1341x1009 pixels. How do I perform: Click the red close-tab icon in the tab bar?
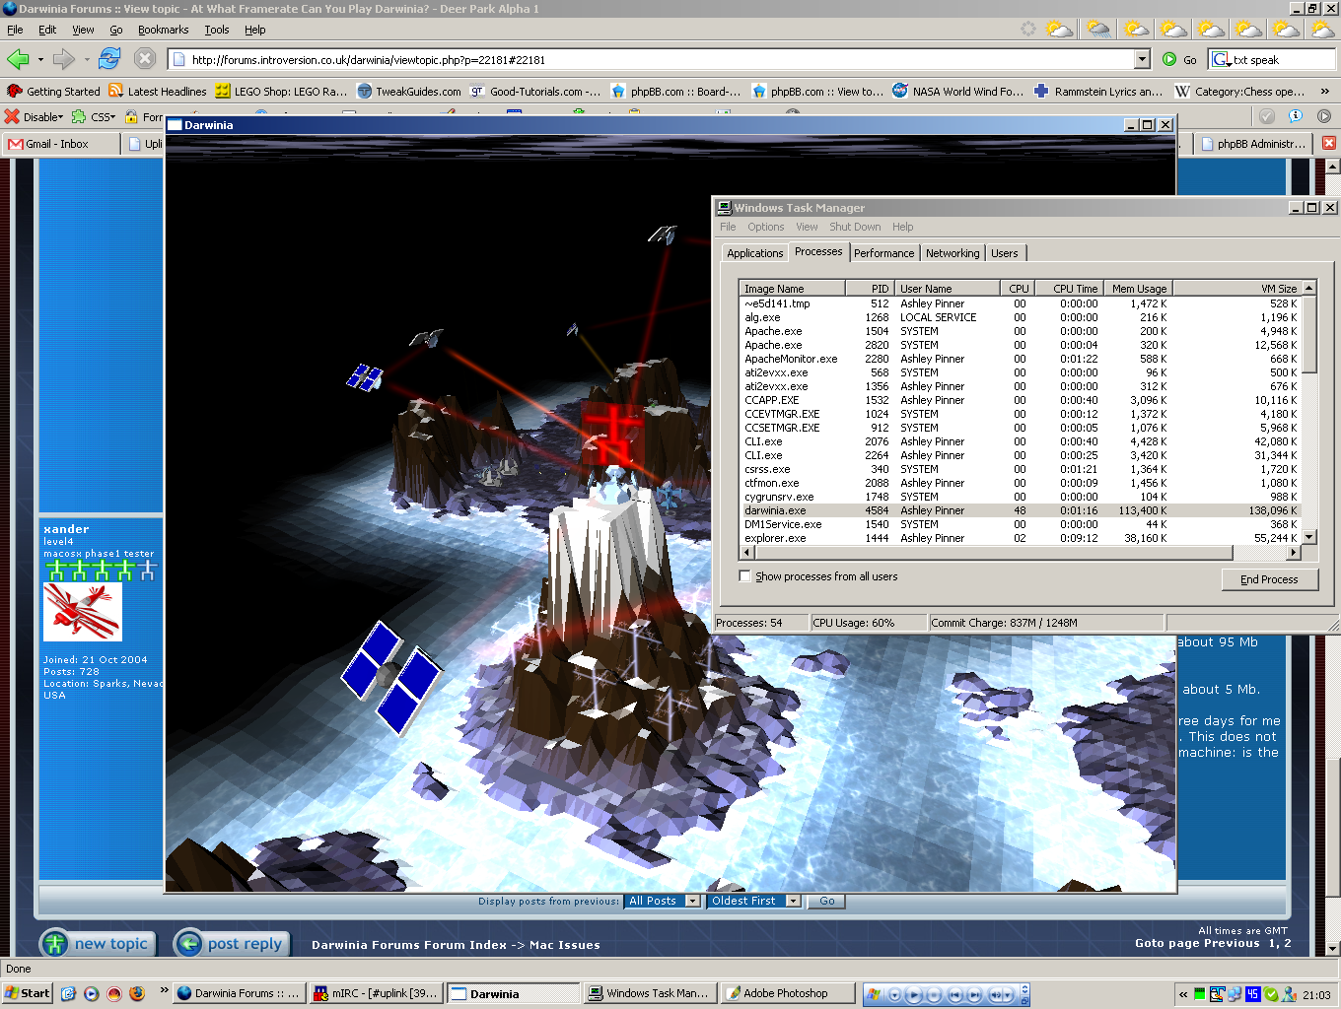click(x=1328, y=143)
